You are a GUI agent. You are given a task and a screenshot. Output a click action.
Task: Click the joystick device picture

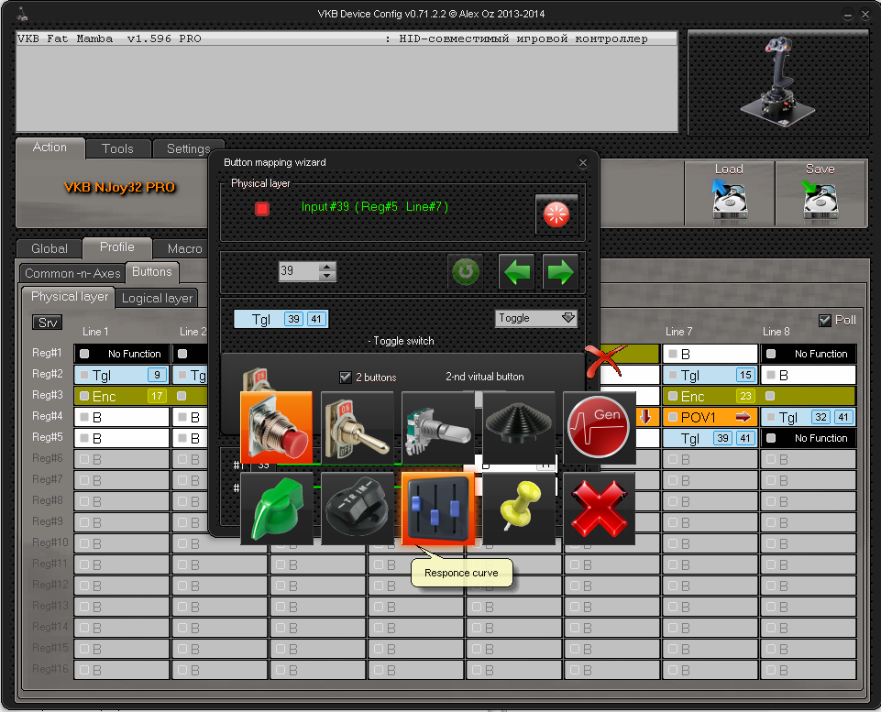coord(778,82)
